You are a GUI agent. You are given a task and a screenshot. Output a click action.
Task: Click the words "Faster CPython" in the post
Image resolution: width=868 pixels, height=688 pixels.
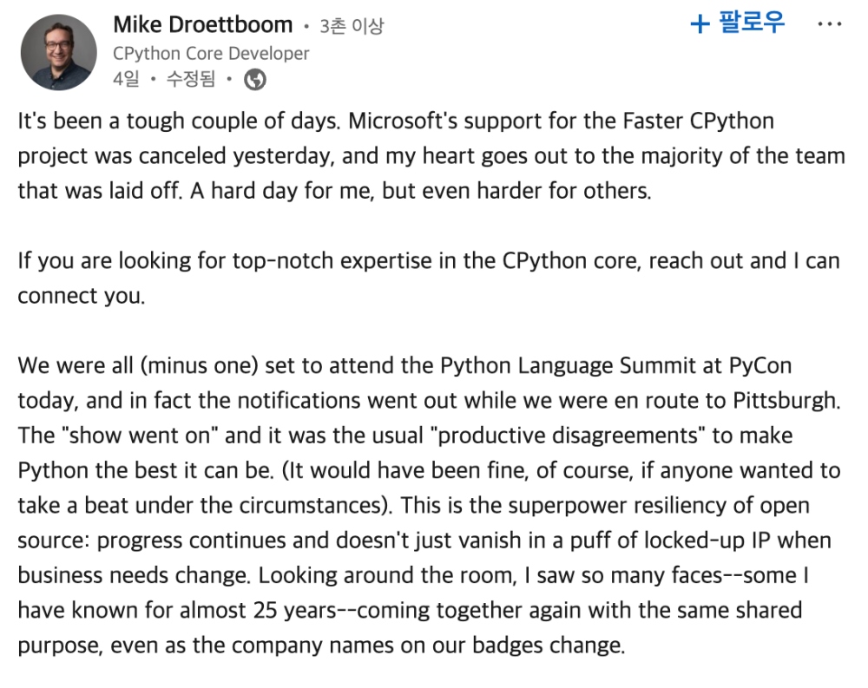(690, 121)
